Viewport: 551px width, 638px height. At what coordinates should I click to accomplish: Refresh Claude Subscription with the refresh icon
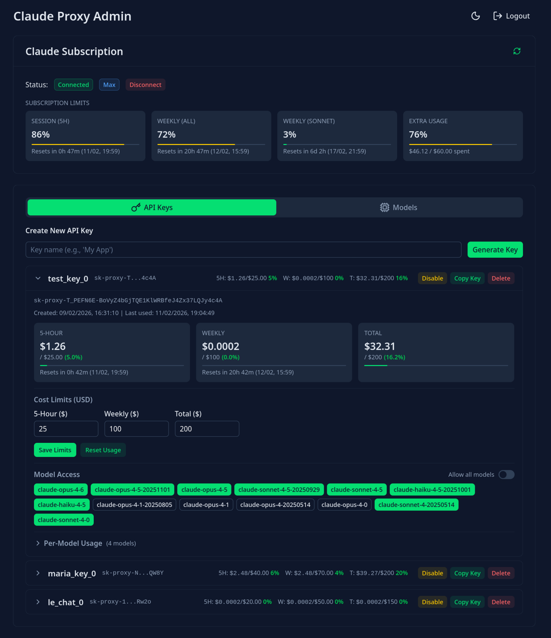(x=517, y=51)
